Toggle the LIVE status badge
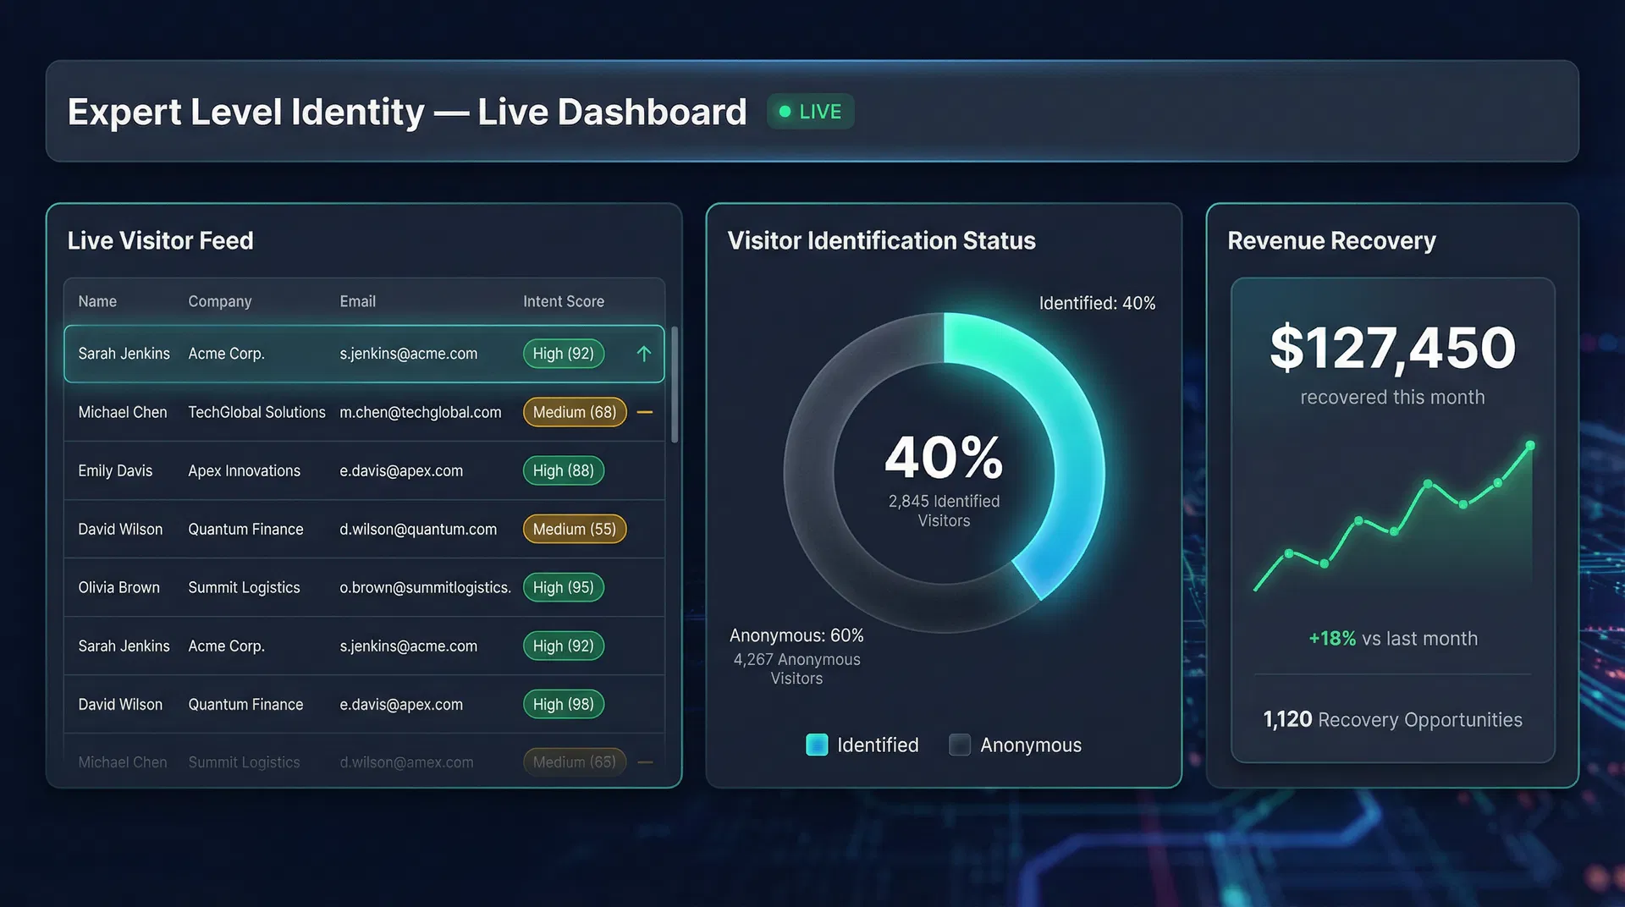The width and height of the screenshot is (1625, 907). [x=809, y=111]
